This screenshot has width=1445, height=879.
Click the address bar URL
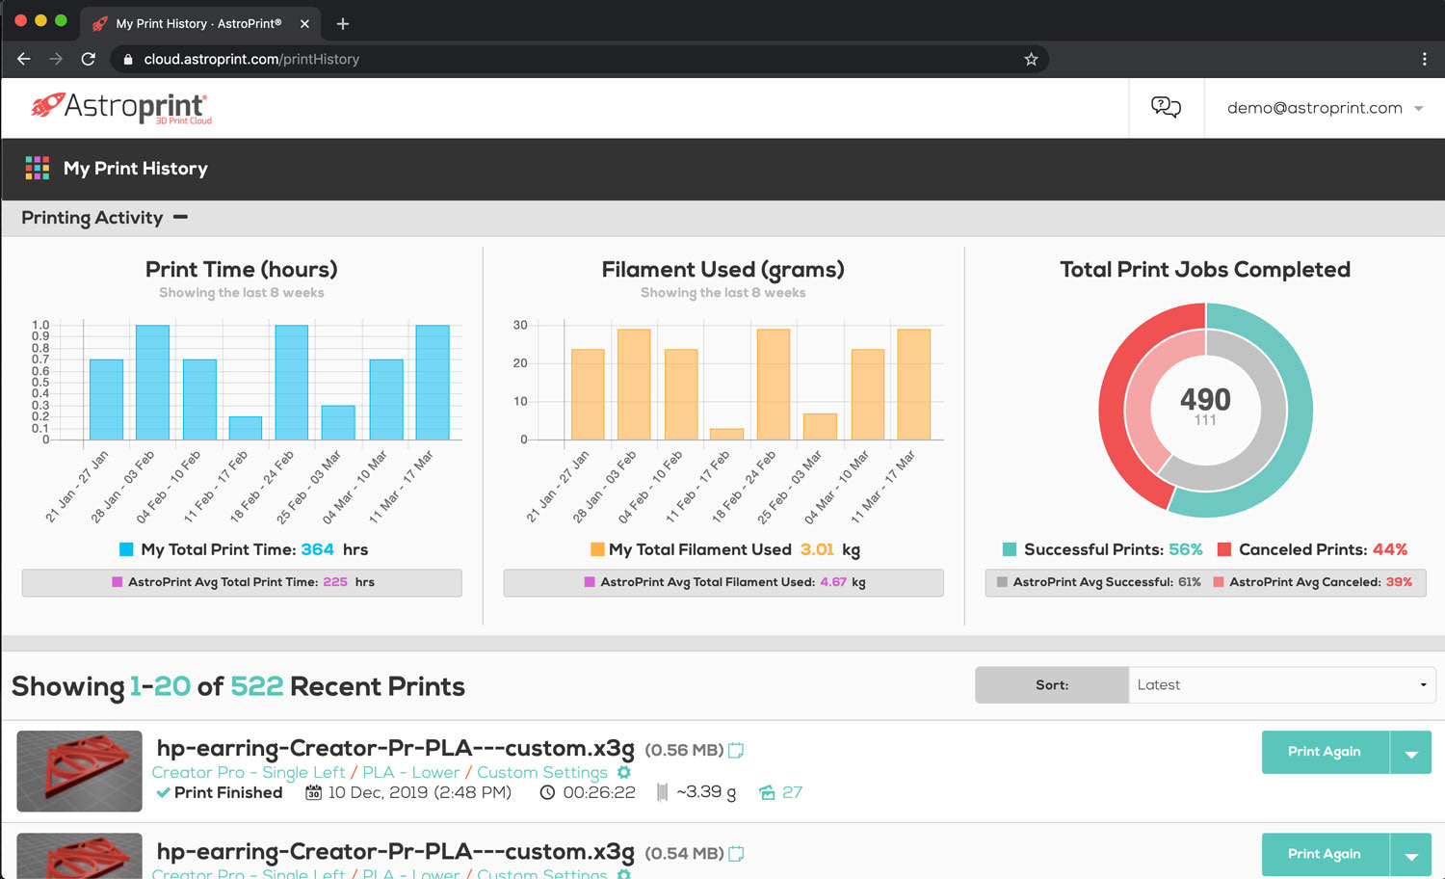[x=251, y=59]
